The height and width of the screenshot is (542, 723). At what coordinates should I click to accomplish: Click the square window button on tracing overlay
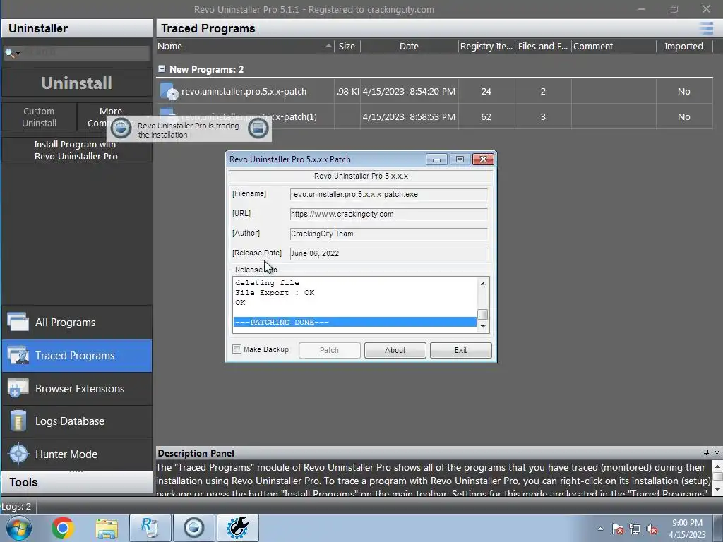(258, 128)
